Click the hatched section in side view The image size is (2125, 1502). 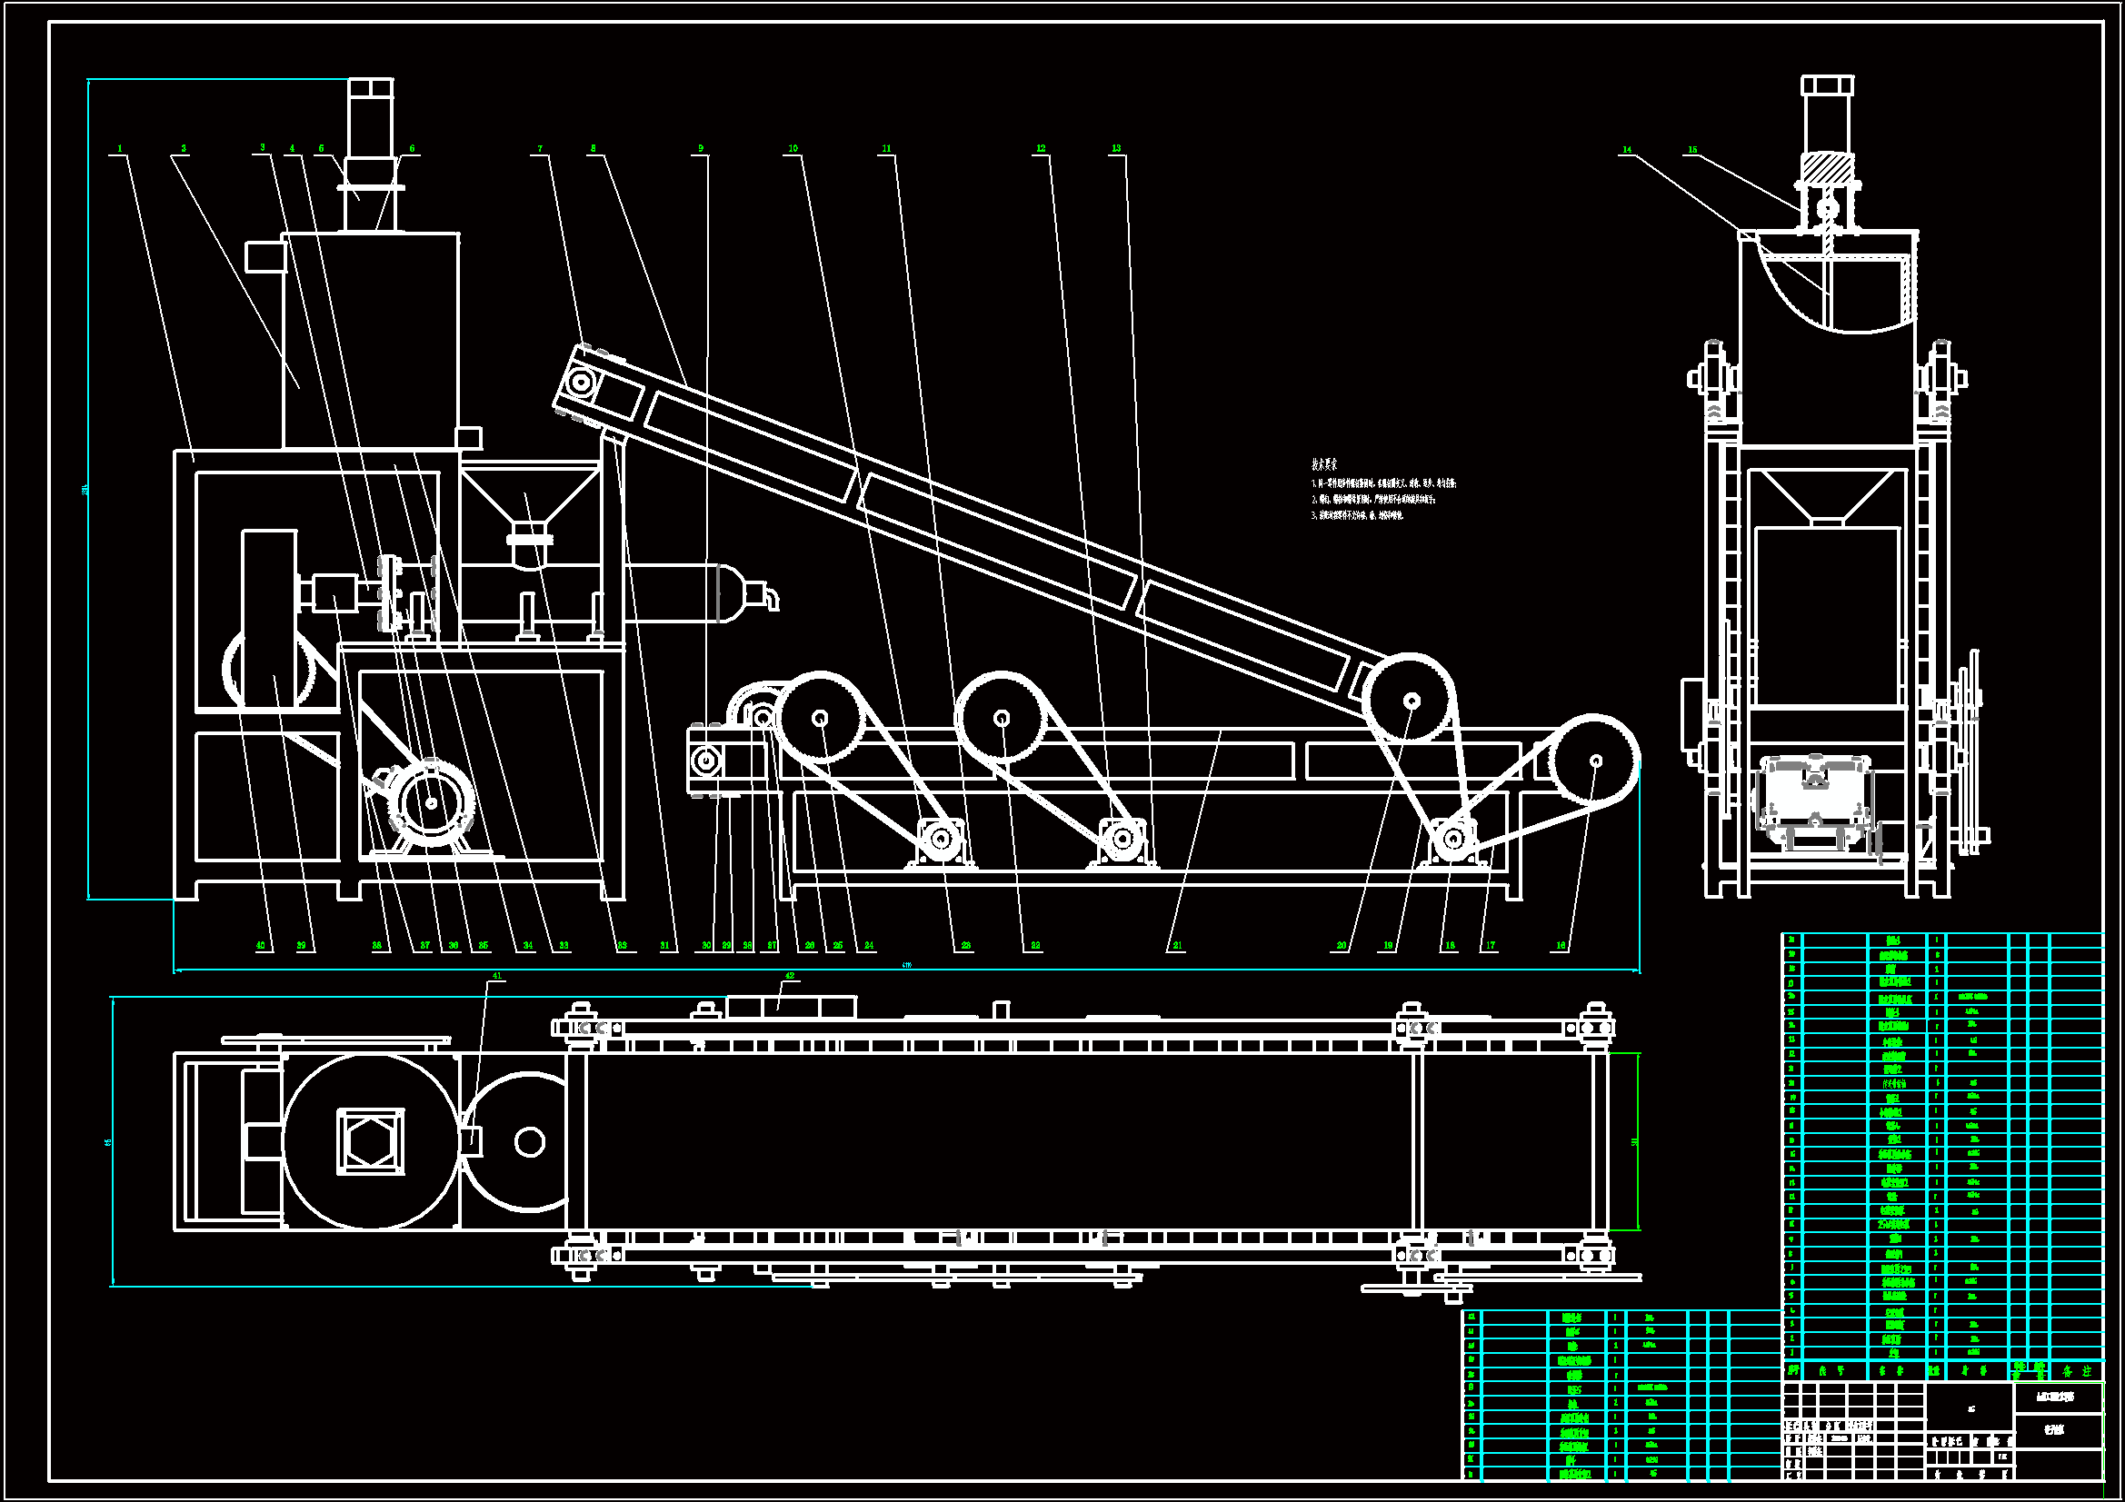[x=1828, y=167]
